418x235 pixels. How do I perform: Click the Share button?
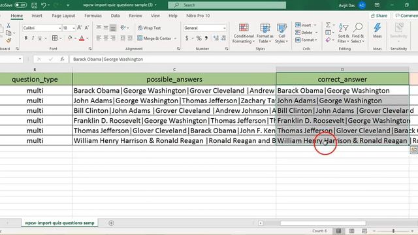[379, 16]
